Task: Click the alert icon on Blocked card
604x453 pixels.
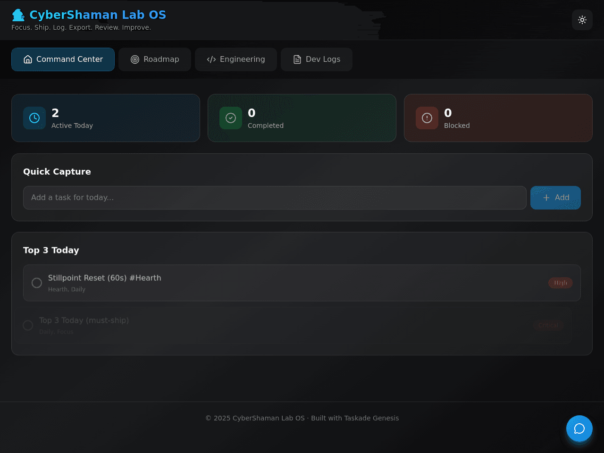Action: tap(427, 118)
